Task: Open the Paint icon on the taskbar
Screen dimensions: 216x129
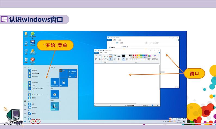Action: 38,121
